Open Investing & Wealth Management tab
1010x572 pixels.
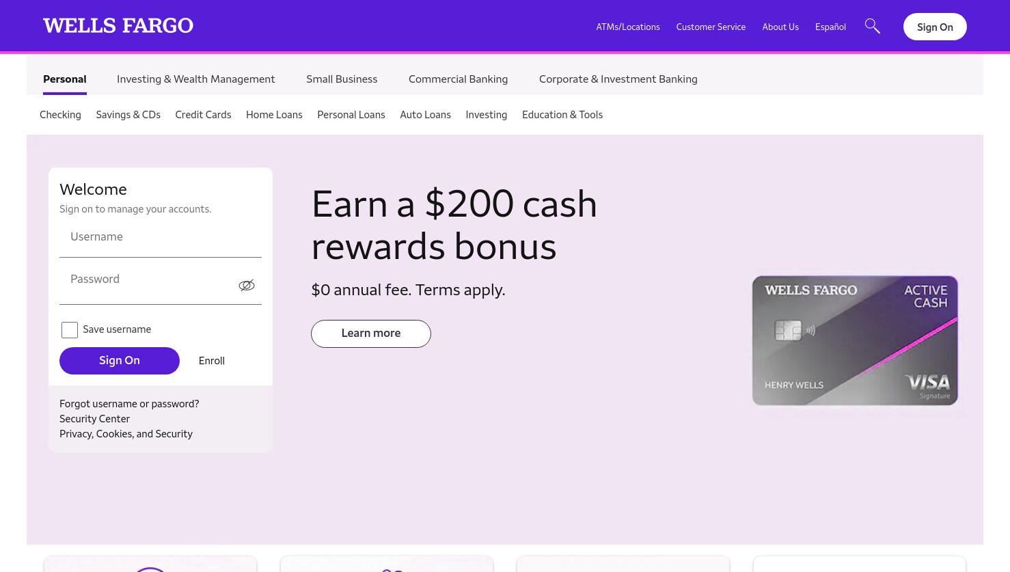click(196, 79)
